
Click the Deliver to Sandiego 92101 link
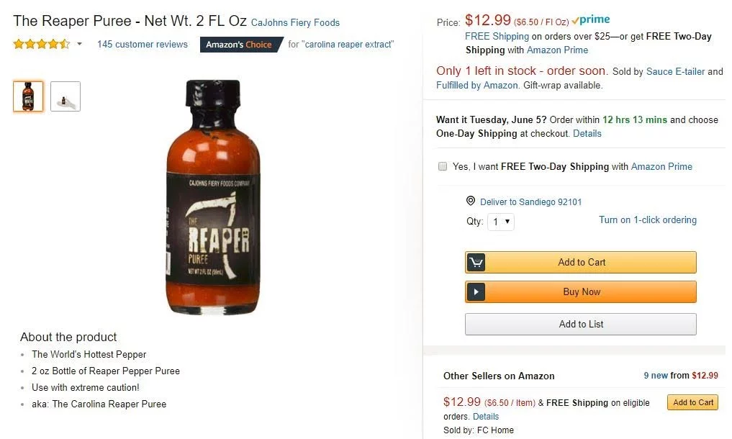tap(531, 202)
